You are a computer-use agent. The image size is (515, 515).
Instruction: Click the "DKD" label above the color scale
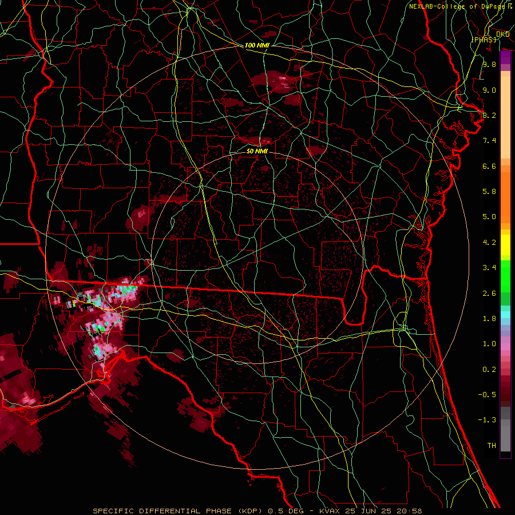pyautogui.click(x=503, y=34)
